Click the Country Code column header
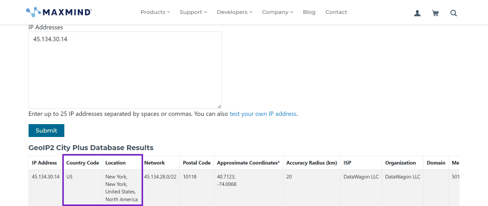The width and height of the screenshot is (488, 206). coord(82,163)
